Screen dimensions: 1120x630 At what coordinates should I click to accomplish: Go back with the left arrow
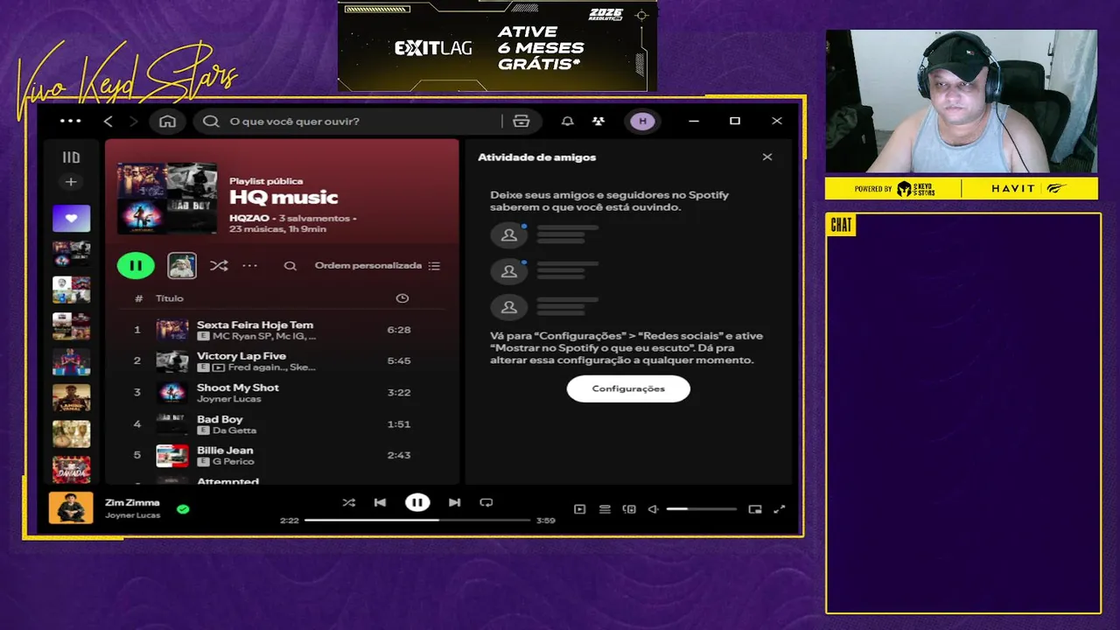108,121
